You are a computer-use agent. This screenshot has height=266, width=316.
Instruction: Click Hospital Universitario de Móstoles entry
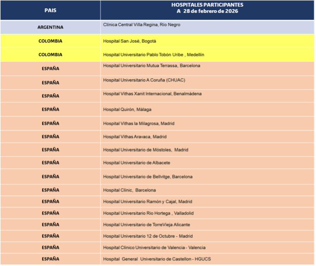pos(145,150)
